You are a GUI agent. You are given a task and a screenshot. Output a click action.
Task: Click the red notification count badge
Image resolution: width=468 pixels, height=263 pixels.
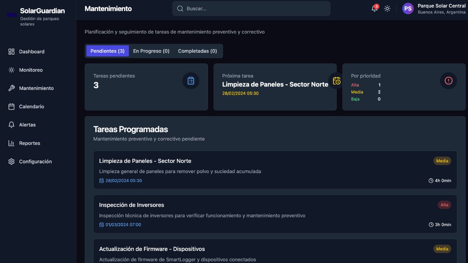[377, 6]
